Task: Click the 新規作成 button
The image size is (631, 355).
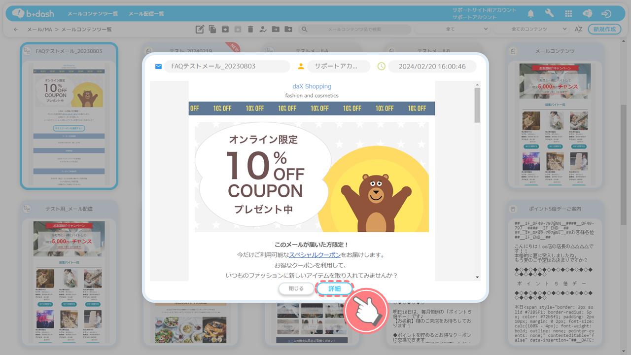Action: pyautogui.click(x=605, y=30)
